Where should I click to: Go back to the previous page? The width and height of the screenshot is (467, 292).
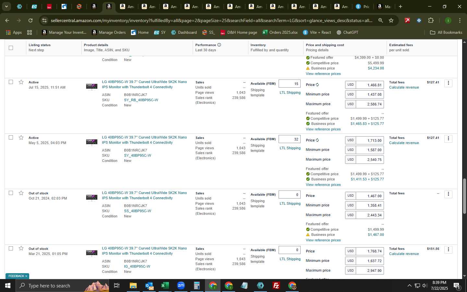(x=7, y=20)
